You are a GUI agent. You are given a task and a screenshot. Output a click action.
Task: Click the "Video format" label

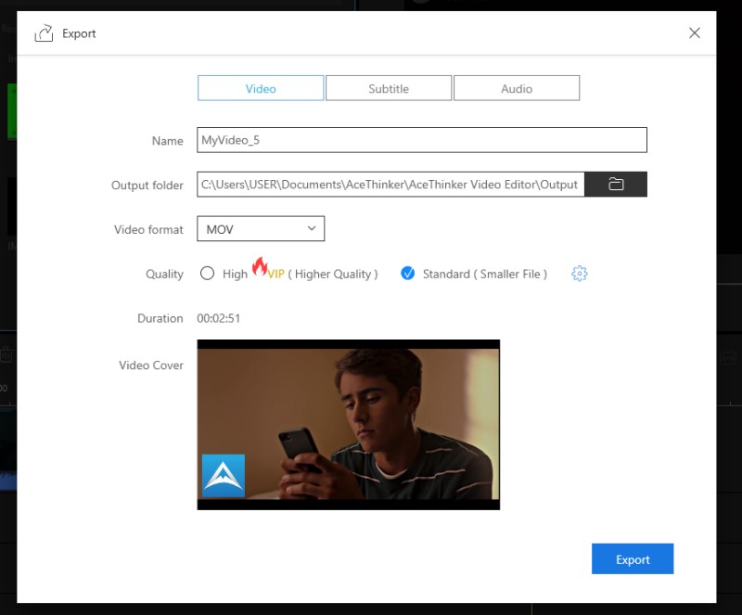(148, 230)
